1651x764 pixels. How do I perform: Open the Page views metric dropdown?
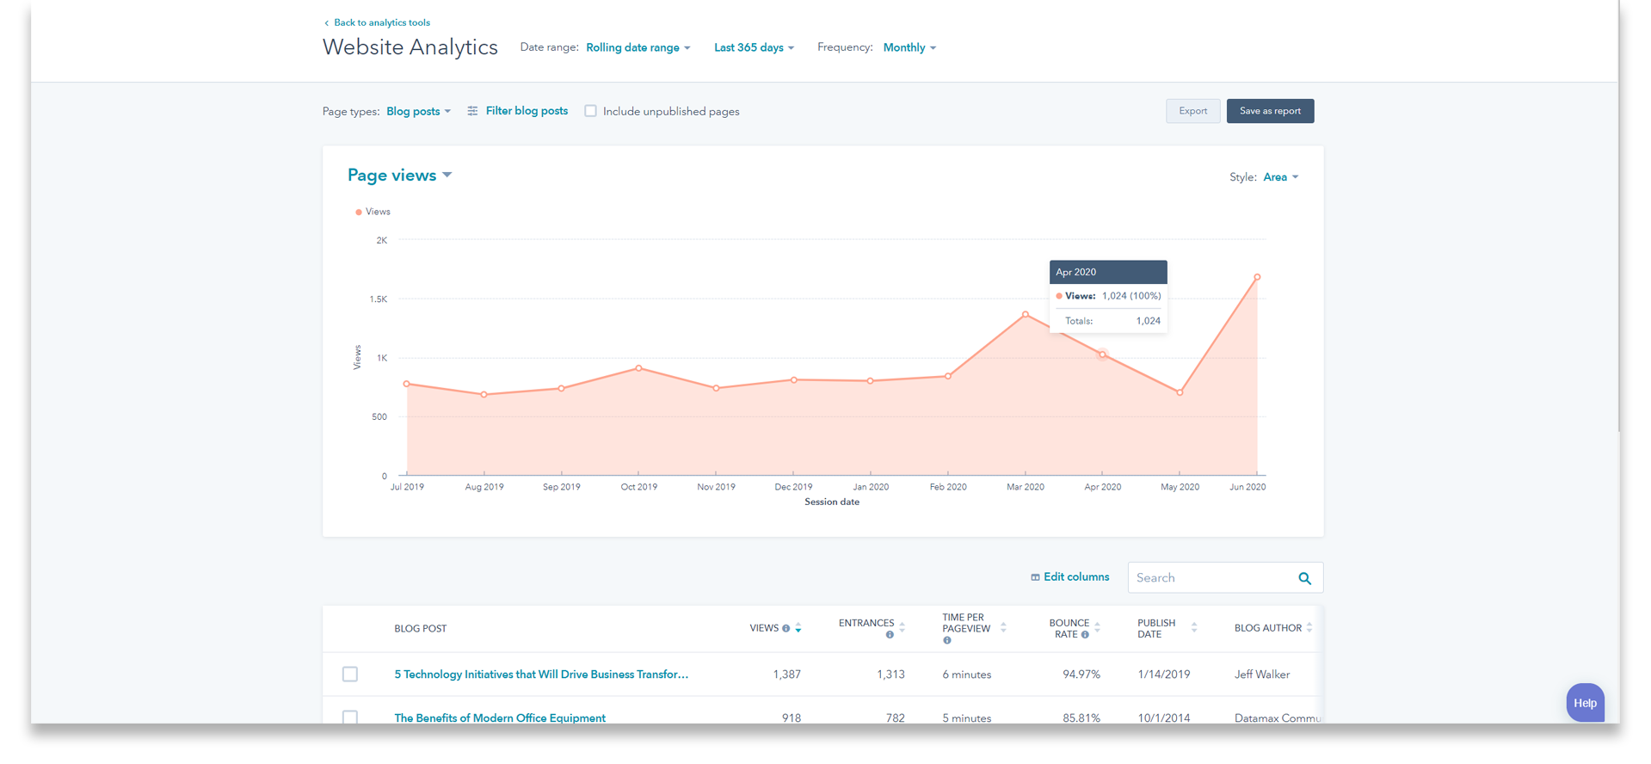pos(399,176)
